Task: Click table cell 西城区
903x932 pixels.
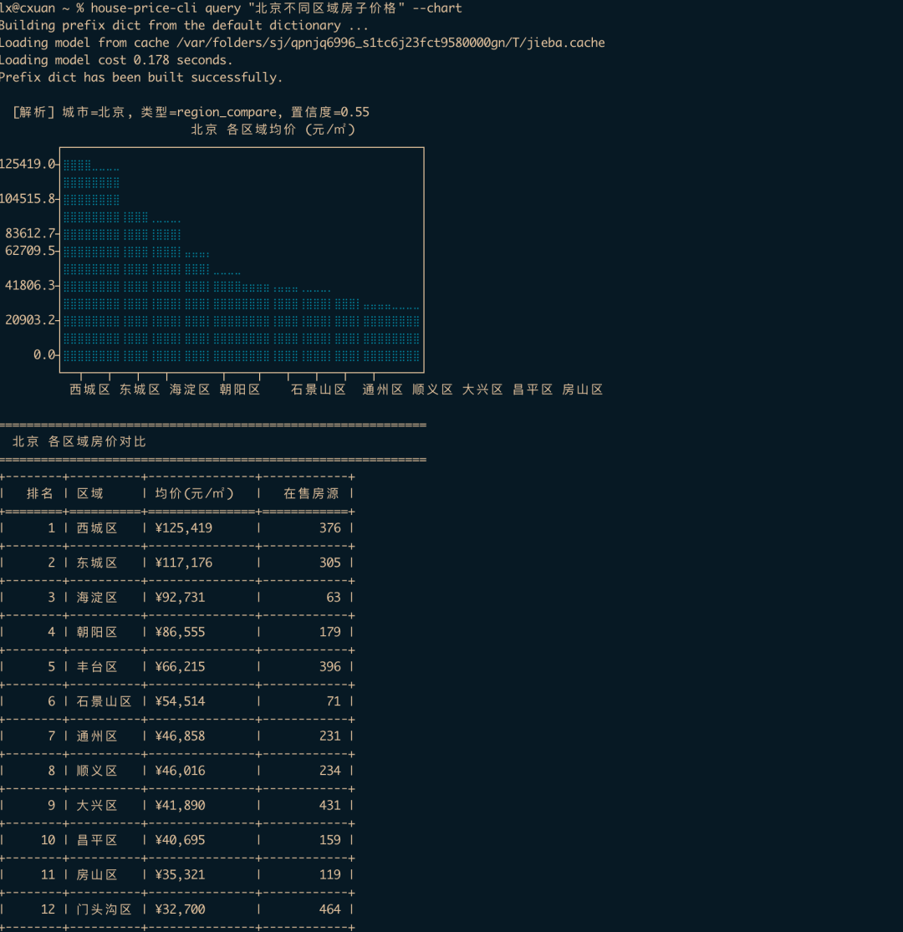Action: pyautogui.click(x=97, y=528)
